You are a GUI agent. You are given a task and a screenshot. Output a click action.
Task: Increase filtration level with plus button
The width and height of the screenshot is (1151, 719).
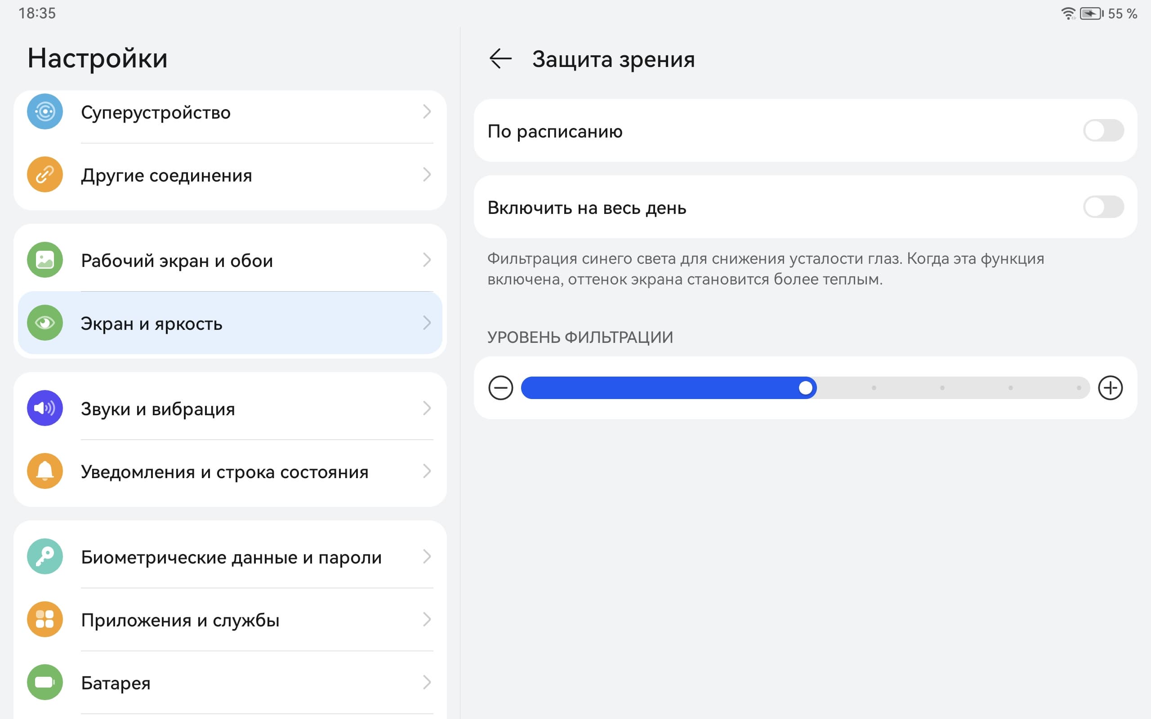click(x=1110, y=388)
